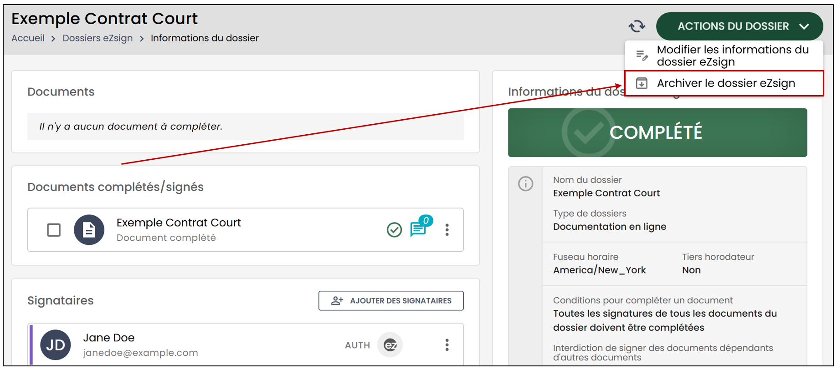Open Dossiers eZsign breadcrumb link
837x370 pixels.
[x=98, y=38]
